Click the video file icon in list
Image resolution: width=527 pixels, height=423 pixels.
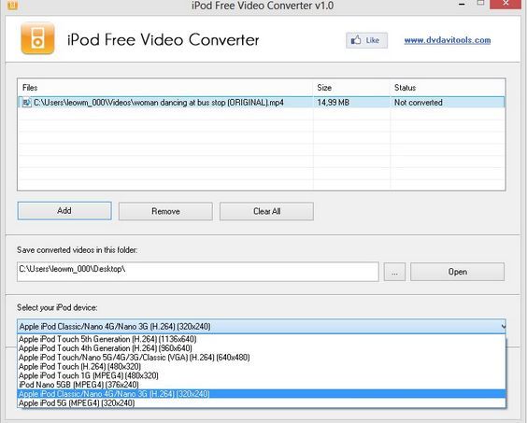tap(26, 102)
